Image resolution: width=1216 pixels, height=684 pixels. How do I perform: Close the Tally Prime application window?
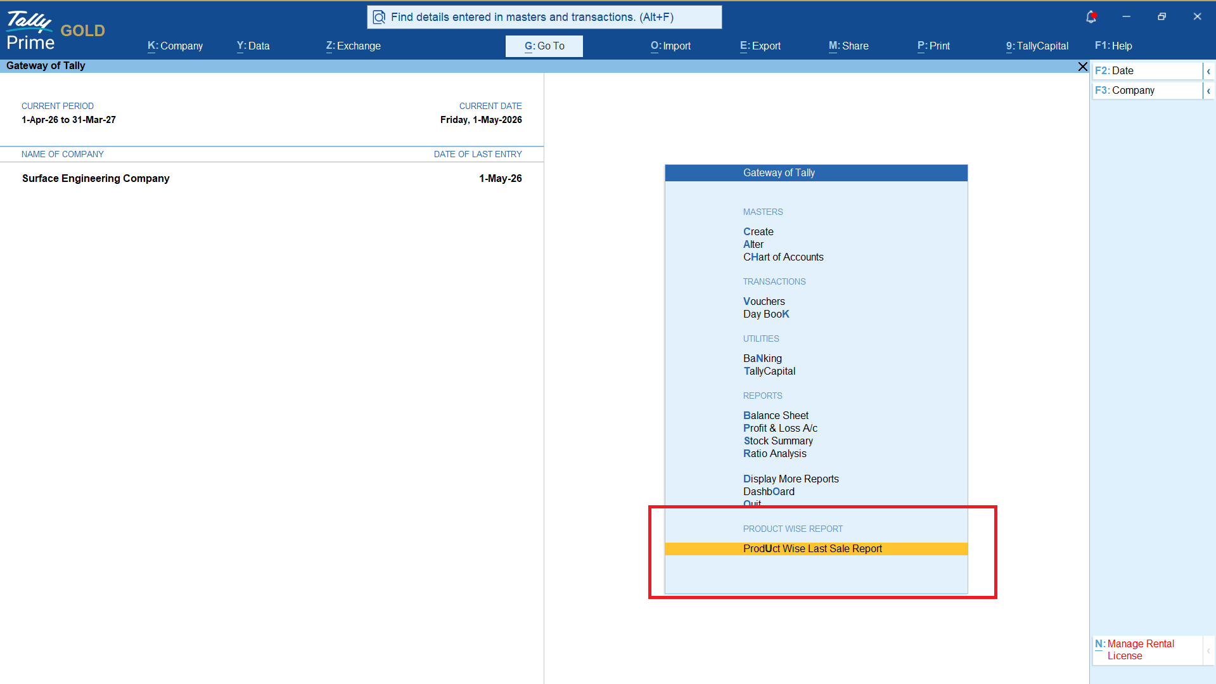pyautogui.click(x=1197, y=16)
